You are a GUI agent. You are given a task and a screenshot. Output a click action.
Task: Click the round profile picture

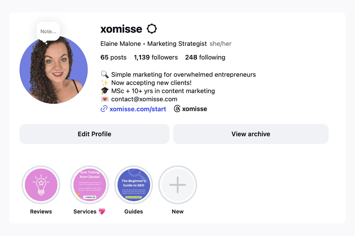[x=54, y=71]
